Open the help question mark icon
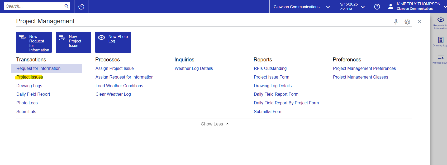This screenshot has height=165, width=447. [x=377, y=7]
